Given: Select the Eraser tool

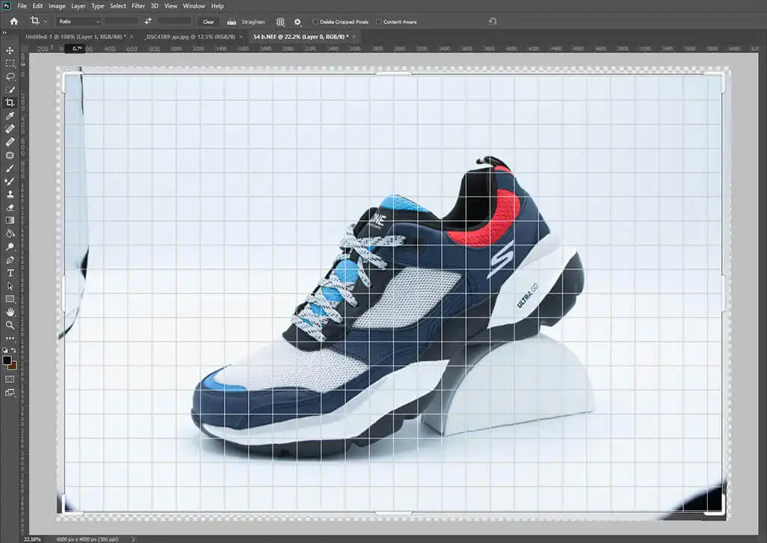Looking at the screenshot, I should pyautogui.click(x=10, y=207).
